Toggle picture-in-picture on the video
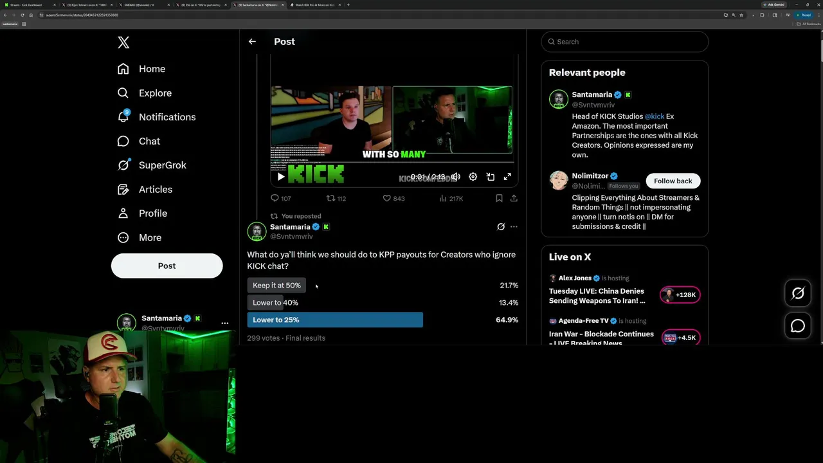Image resolution: width=823 pixels, height=463 pixels. click(490, 176)
